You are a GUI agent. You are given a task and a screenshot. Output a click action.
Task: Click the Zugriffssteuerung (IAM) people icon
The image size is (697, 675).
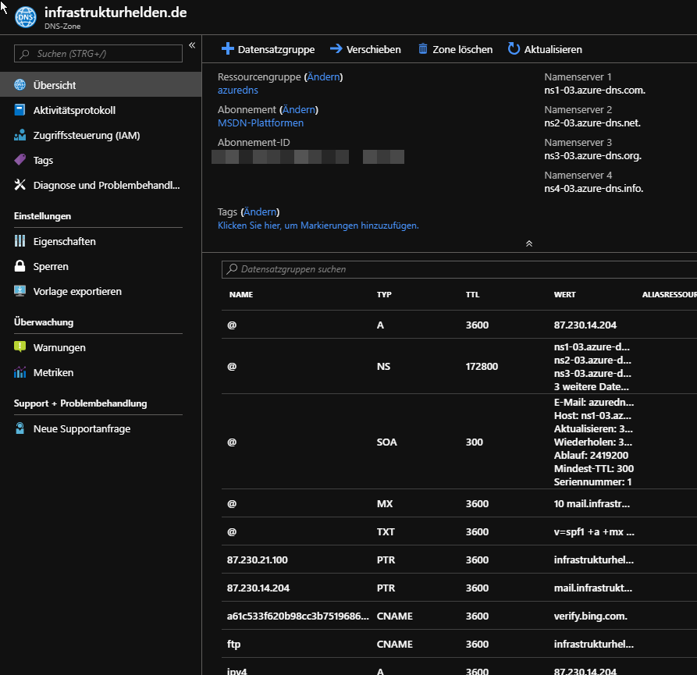tap(20, 135)
